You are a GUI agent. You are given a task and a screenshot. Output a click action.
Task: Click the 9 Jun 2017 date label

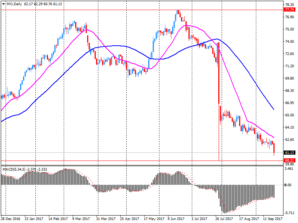(176, 219)
